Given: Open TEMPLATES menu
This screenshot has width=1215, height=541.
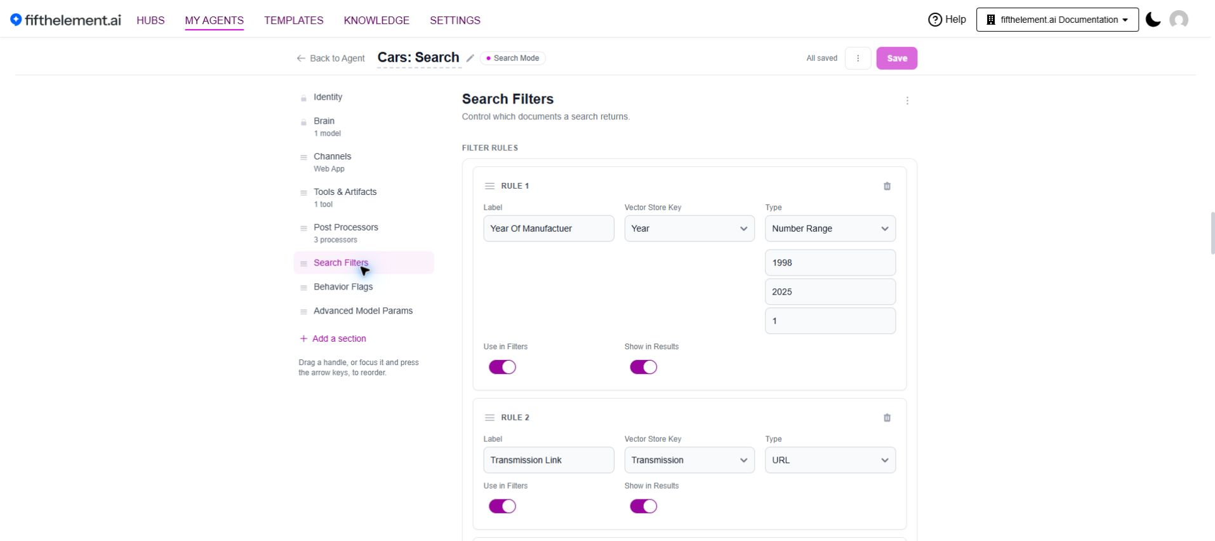Looking at the screenshot, I should click(x=294, y=20).
